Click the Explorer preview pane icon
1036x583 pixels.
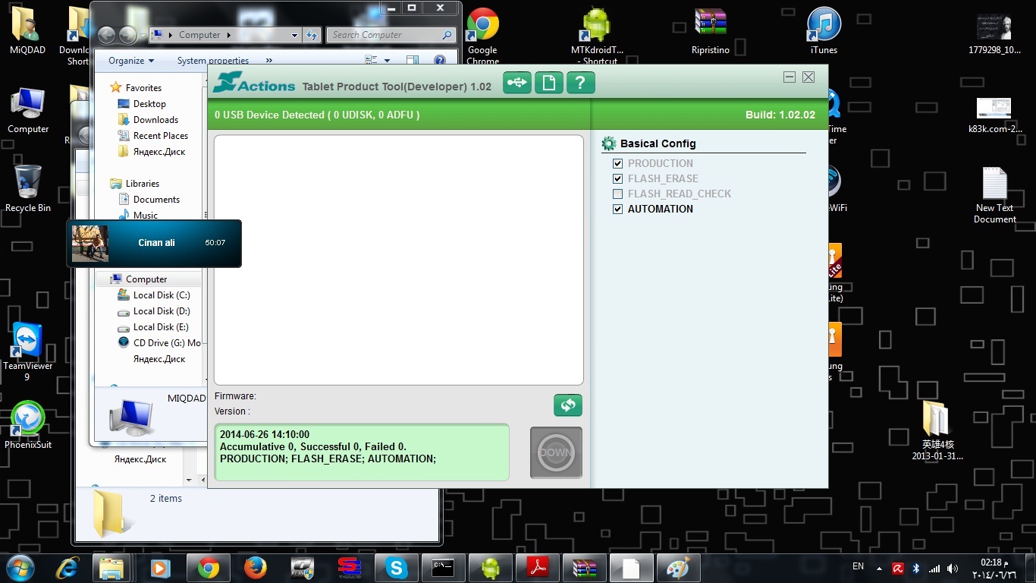click(412, 61)
